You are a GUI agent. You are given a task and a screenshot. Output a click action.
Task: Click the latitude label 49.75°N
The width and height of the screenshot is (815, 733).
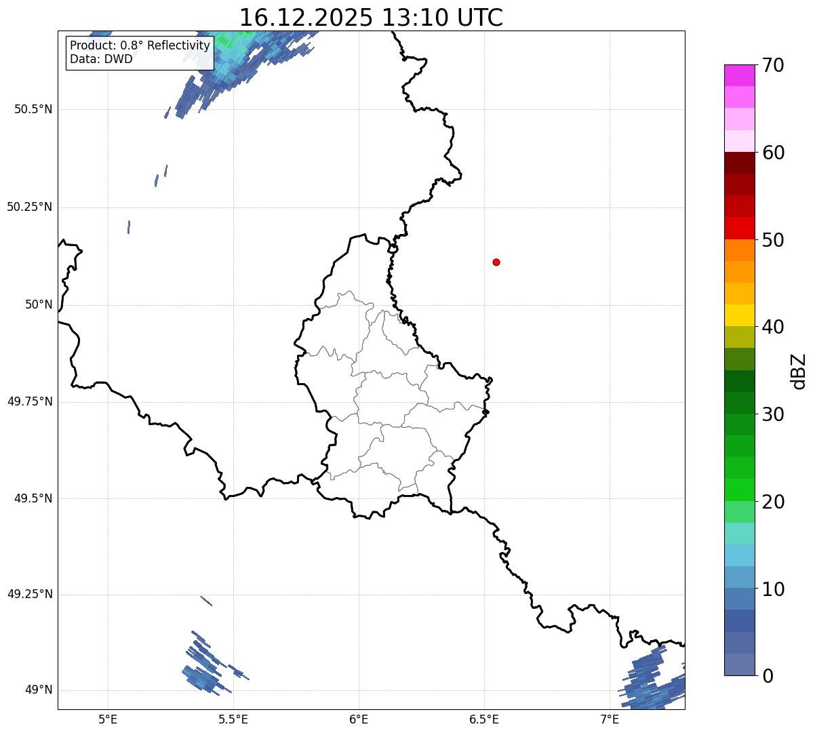29,402
